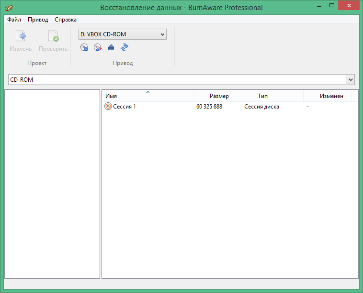The height and width of the screenshot is (293, 363).
Task: Click the disc info icon
Action: [x=84, y=47]
